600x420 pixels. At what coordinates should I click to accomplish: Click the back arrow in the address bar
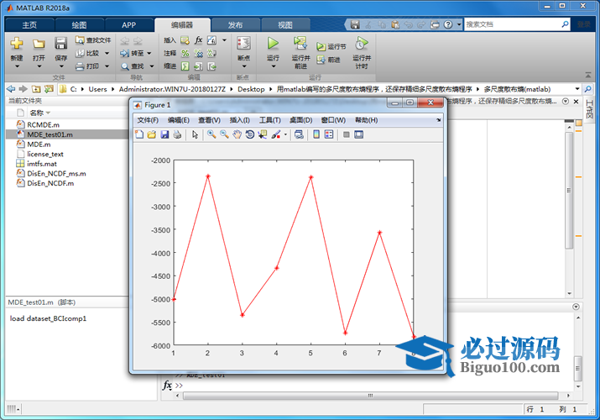[x=11, y=89]
